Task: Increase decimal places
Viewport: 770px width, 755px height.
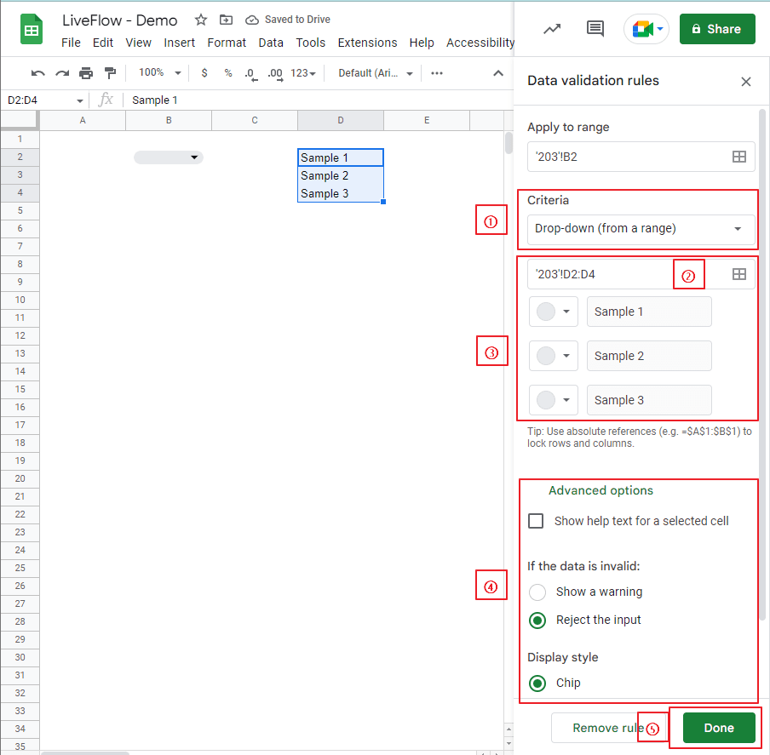Action: [275, 74]
